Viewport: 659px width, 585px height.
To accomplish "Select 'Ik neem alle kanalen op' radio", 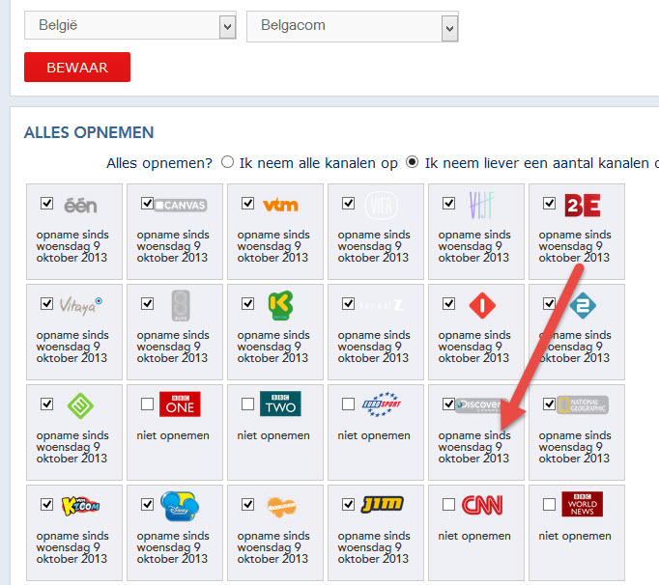I will coord(228,162).
